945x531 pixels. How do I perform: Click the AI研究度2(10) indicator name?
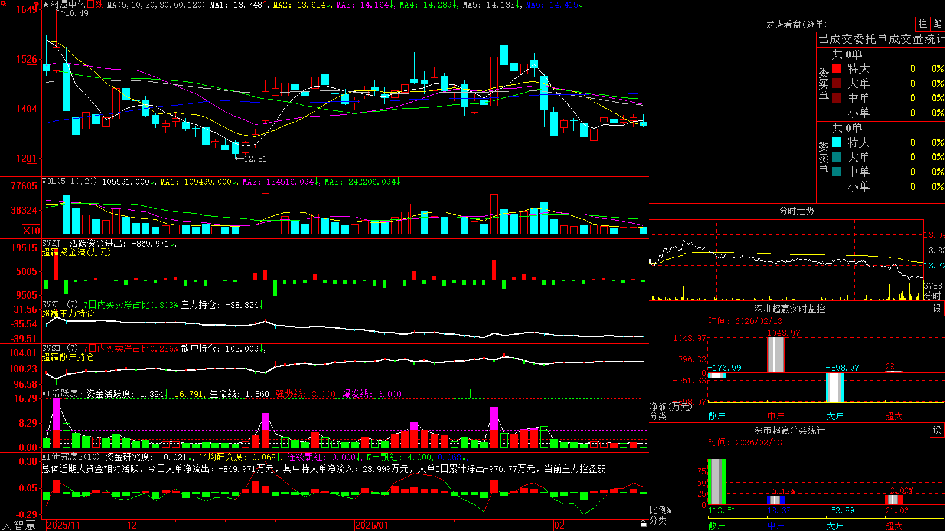(71, 457)
